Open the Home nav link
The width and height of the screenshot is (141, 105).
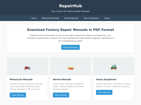(34, 18)
